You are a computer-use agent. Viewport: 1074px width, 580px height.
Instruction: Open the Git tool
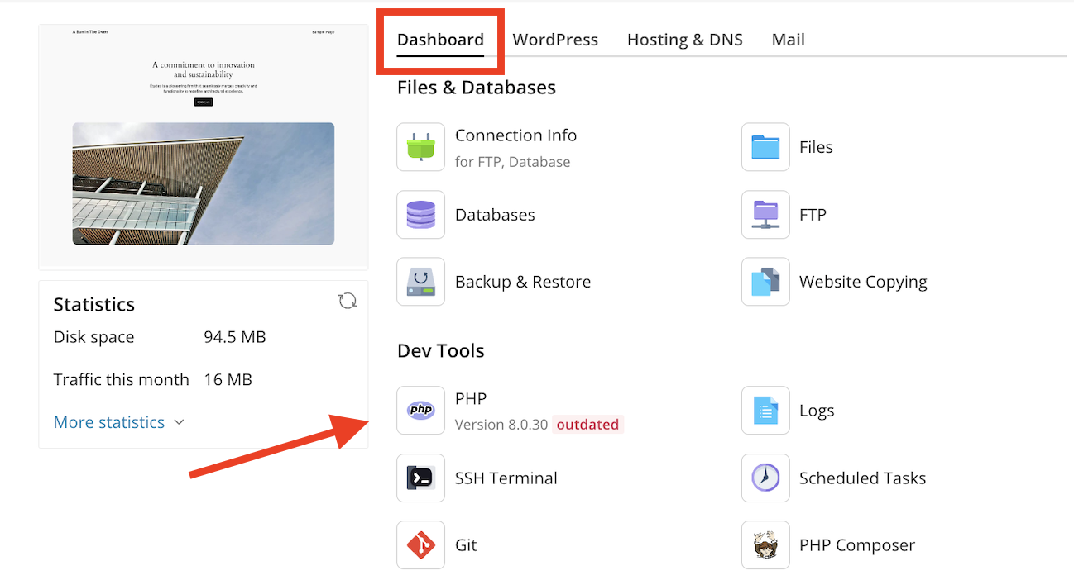pyautogui.click(x=465, y=545)
